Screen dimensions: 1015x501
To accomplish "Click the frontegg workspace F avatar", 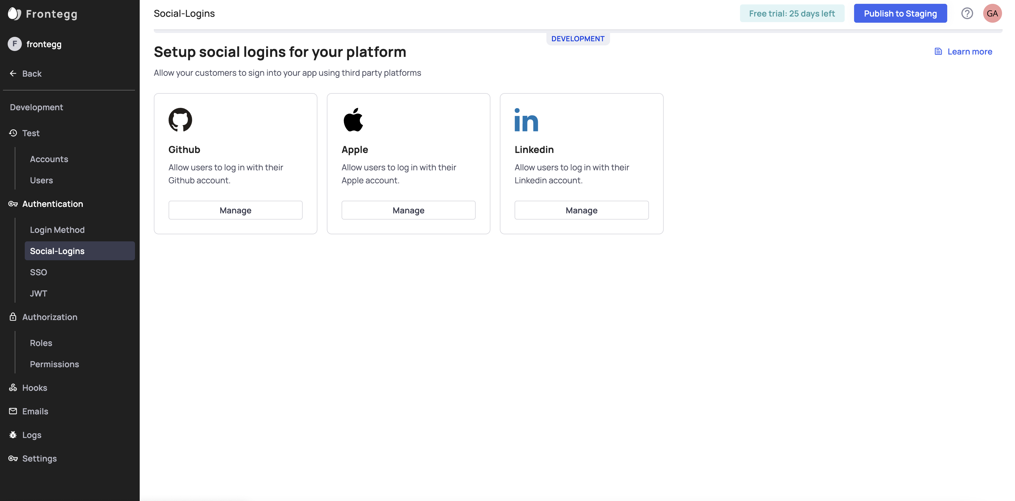I will pyautogui.click(x=14, y=44).
